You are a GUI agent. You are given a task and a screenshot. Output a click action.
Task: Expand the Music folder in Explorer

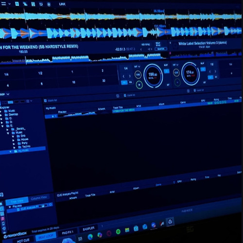pyautogui.click(x=1, y=111)
